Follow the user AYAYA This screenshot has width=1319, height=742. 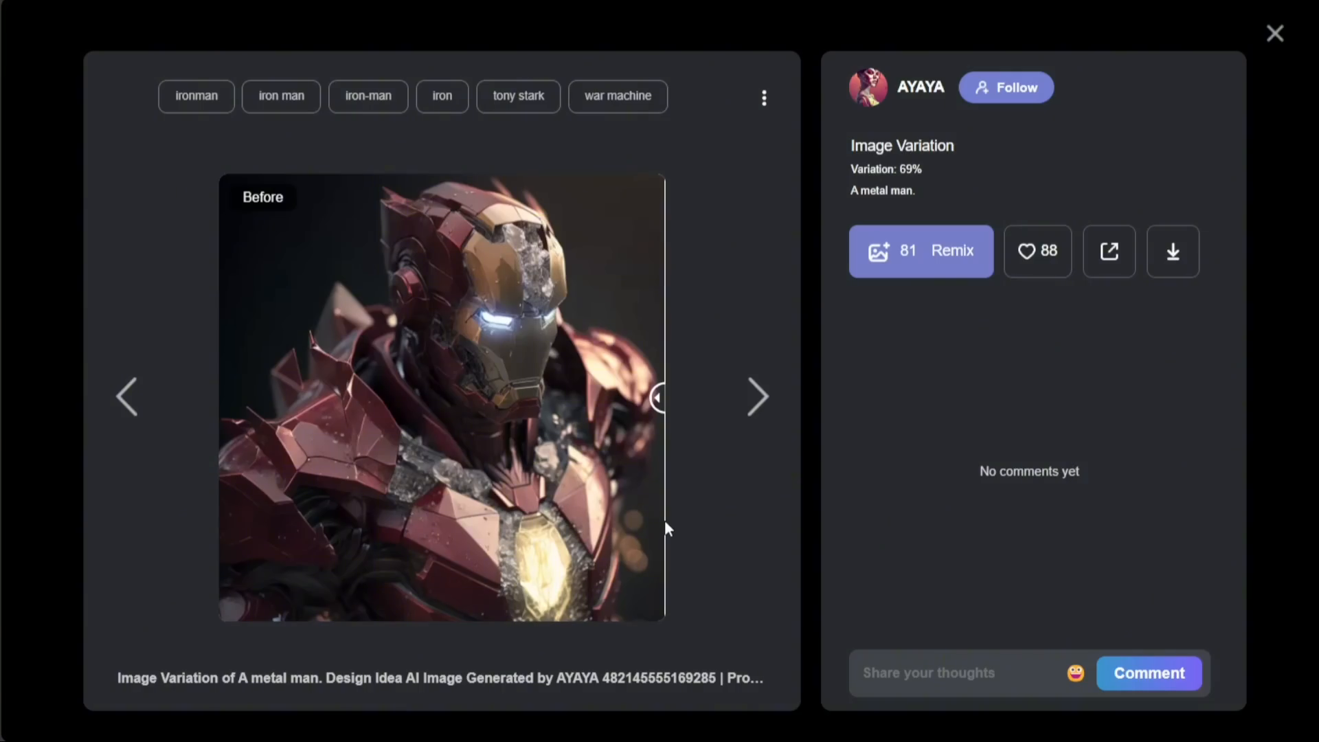1006,87
